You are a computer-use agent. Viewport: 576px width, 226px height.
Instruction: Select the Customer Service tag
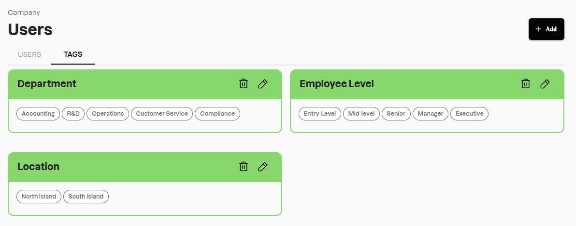(x=162, y=114)
